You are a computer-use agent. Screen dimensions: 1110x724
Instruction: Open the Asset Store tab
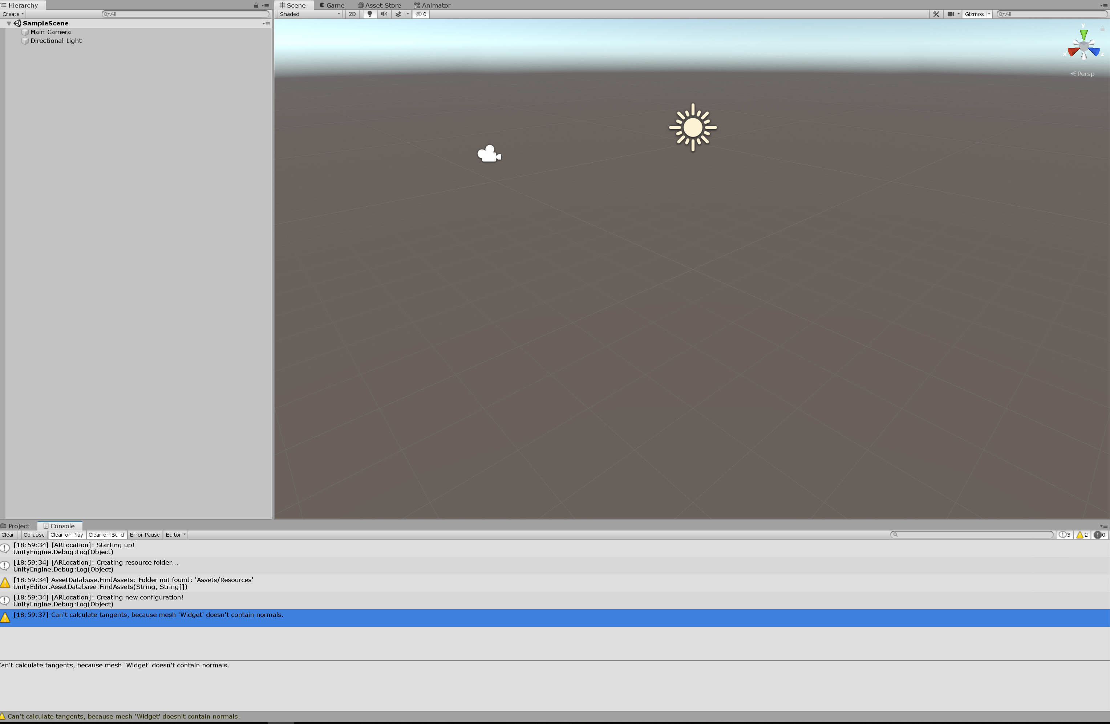pyautogui.click(x=379, y=5)
